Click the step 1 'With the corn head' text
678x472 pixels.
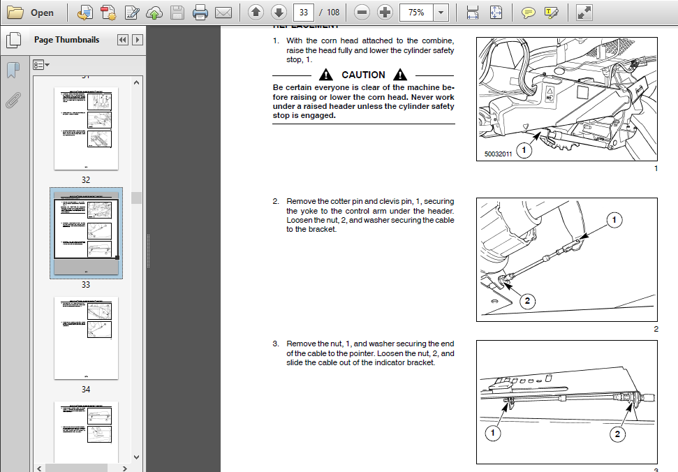point(370,50)
